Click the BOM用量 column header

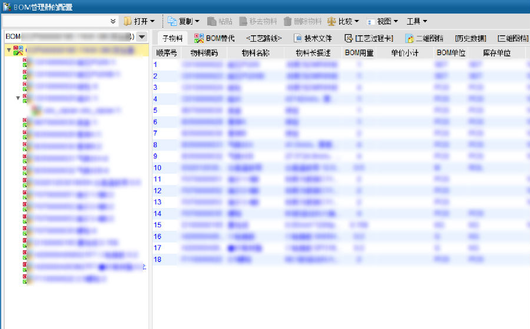[359, 53]
